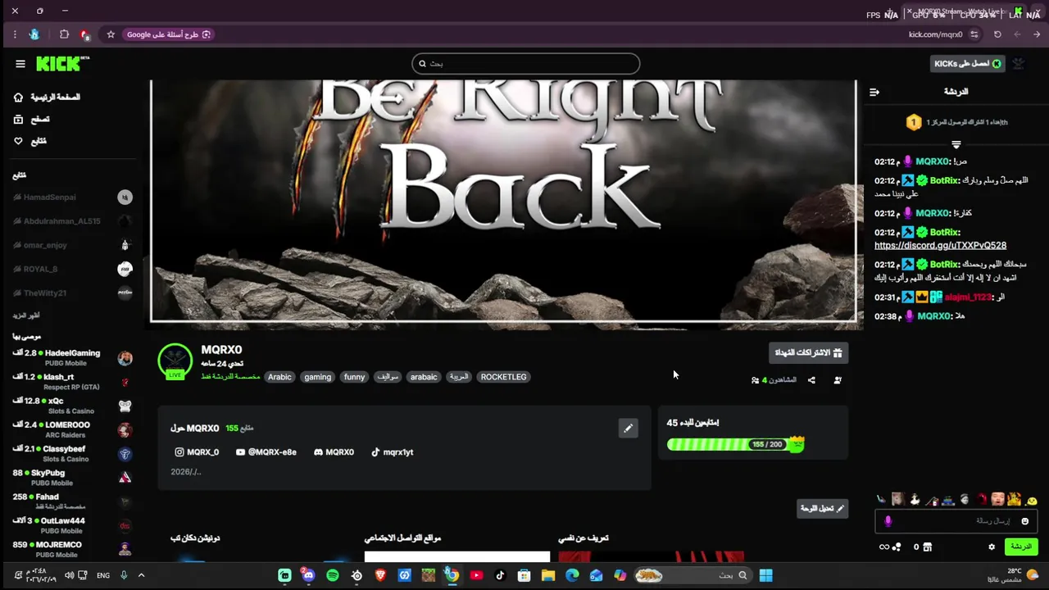This screenshot has height=590, width=1049.
Task: Expand the system tray hidden icons chevron
Action: (141, 575)
